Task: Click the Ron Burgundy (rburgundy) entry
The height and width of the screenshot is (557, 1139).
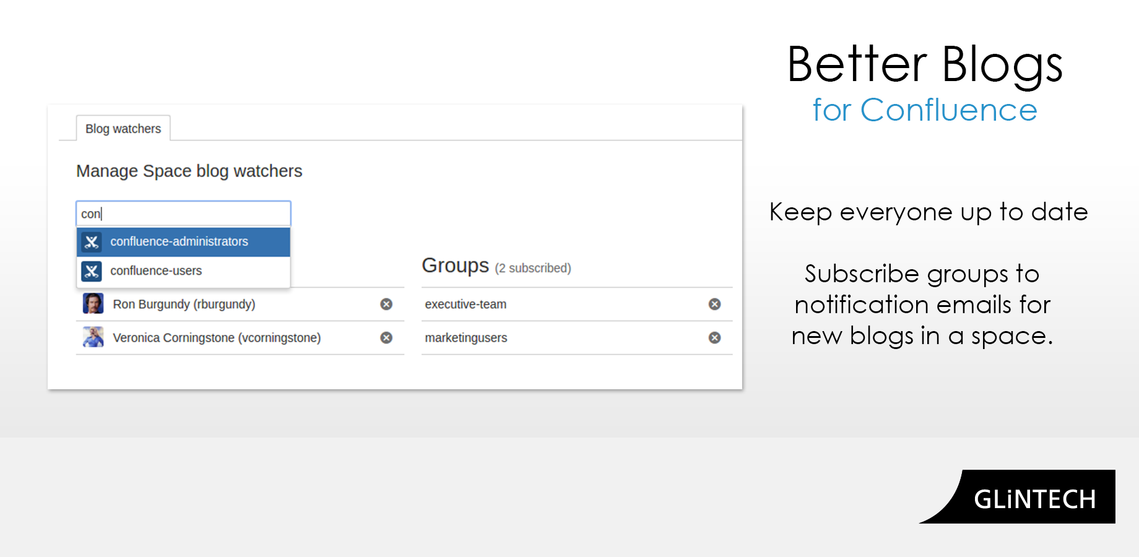Action: [x=183, y=304]
